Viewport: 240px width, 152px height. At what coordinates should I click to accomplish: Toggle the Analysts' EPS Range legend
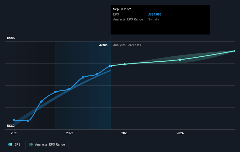47,145
